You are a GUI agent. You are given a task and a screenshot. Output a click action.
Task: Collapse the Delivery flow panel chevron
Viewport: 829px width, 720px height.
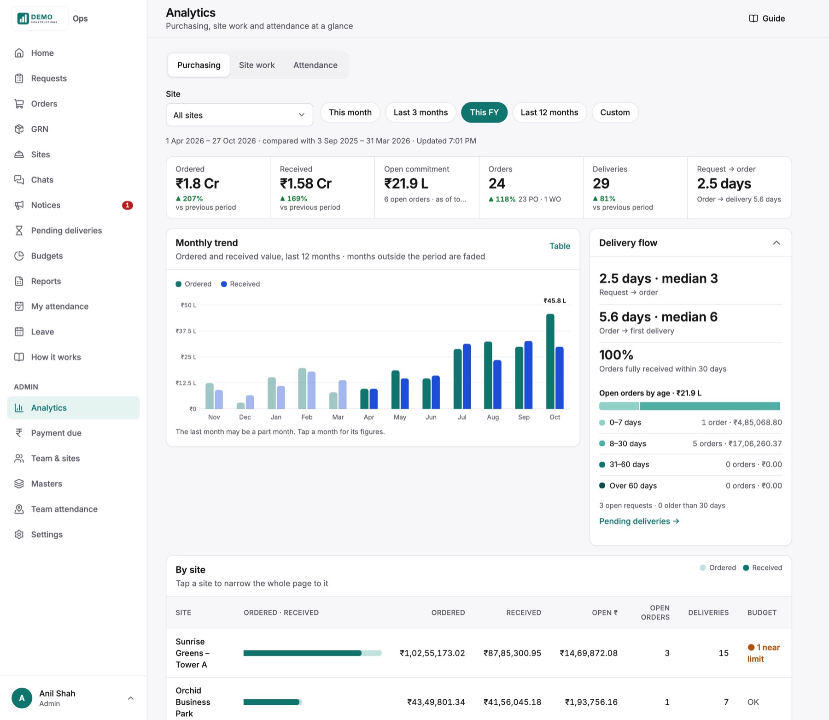(776, 243)
